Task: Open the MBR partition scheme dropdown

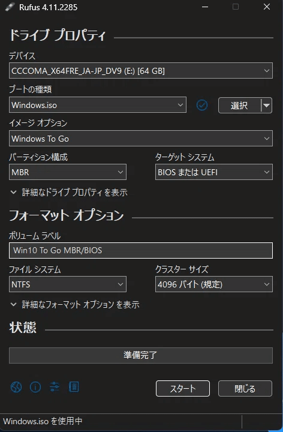Action: tap(68, 172)
